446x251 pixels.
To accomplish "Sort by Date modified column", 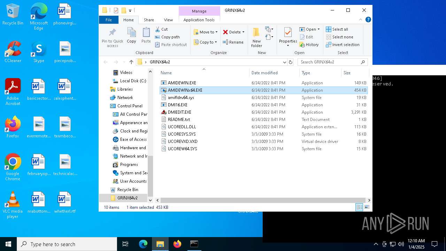I will 274,73.
